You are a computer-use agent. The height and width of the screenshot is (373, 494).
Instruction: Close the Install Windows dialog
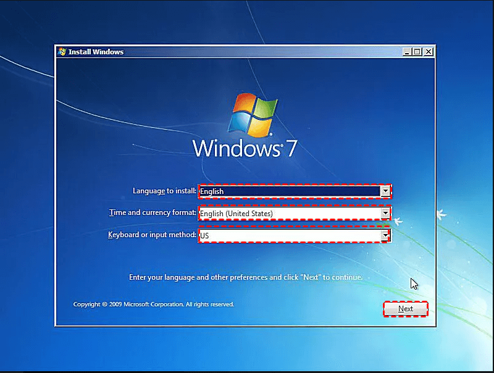click(429, 52)
